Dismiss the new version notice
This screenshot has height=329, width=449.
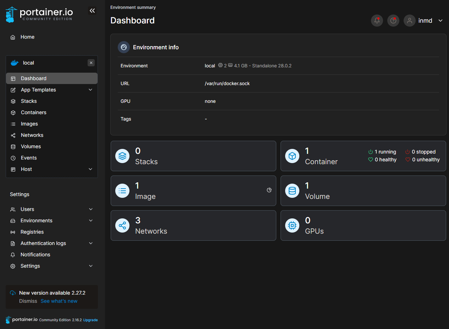click(x=28, y=301)
